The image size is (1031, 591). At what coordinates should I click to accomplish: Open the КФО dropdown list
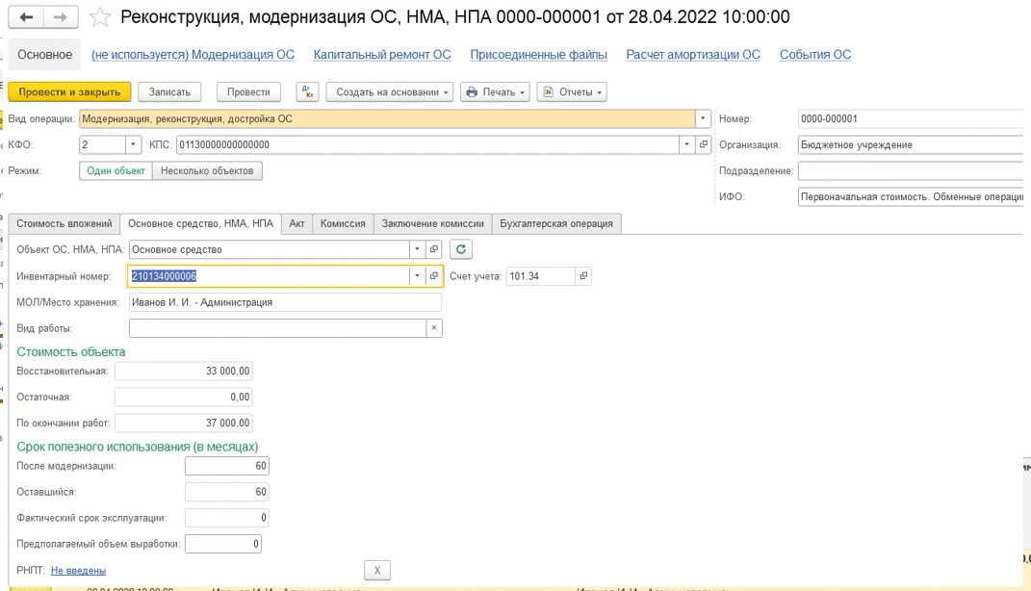point(133,144)
